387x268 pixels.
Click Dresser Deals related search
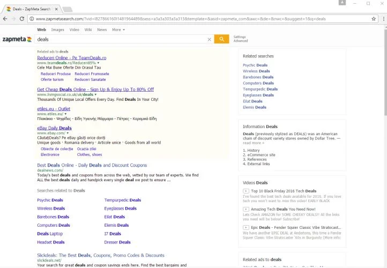tap(117, 242)
